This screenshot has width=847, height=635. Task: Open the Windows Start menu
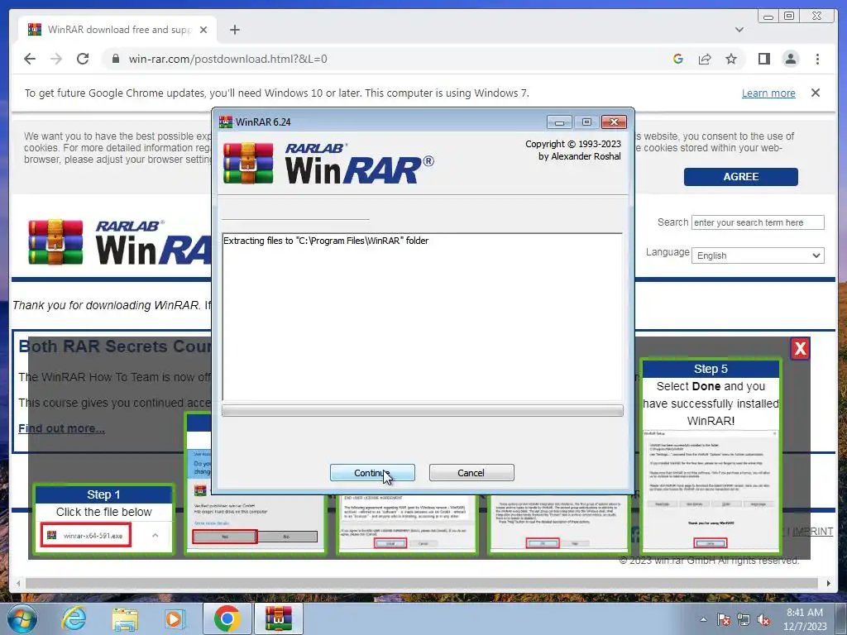click(x=22, y=618)
